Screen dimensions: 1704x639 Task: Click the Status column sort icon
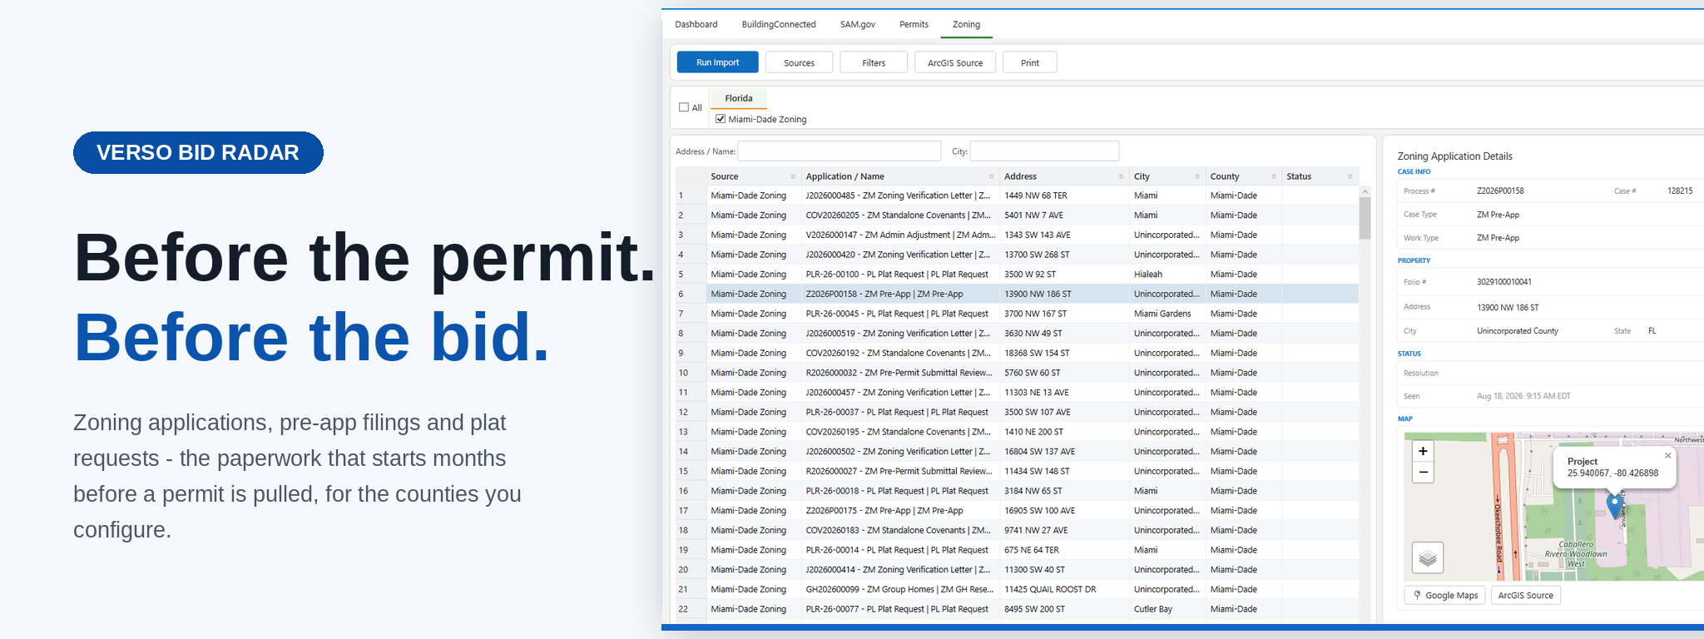tap(1350, 176)
